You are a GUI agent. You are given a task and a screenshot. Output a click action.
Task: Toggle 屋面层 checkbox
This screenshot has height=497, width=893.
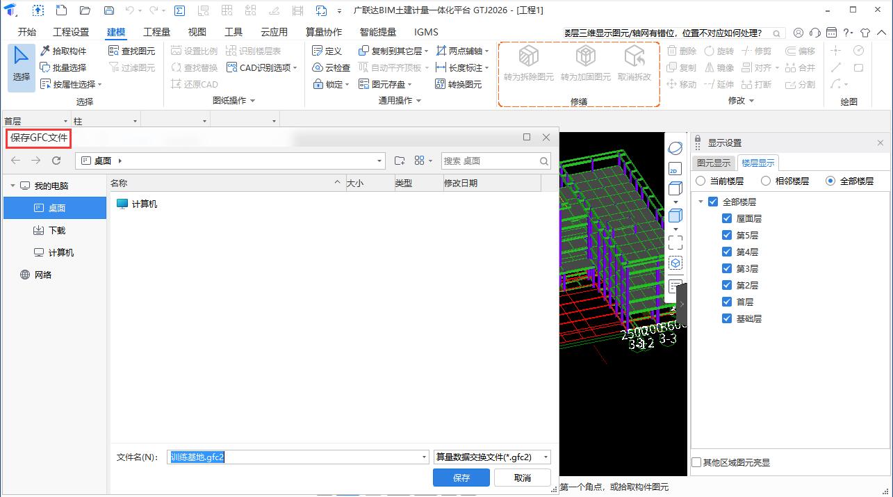click(x=727, y=218)
